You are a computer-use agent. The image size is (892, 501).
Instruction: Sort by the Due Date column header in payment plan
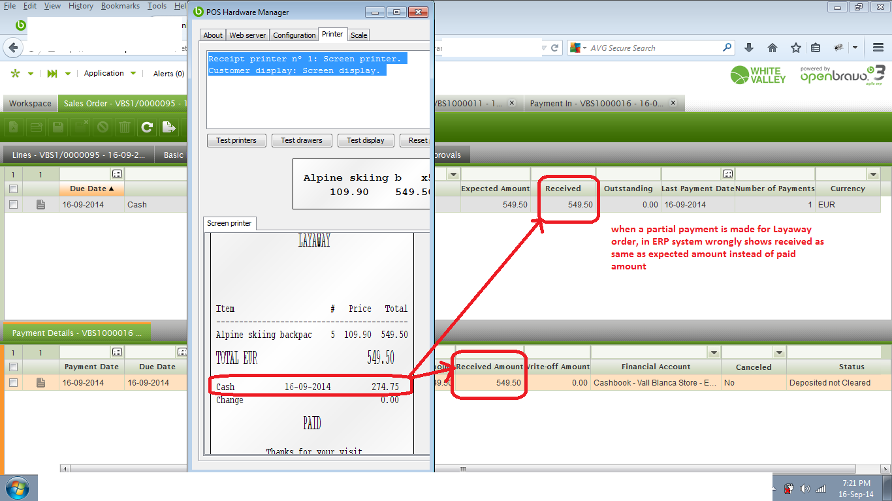[x=91, y=189]
